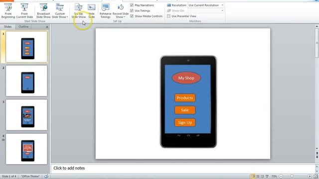Toggle Show Media Controls checkbox

pyautogui.click(x=132, y=16)
